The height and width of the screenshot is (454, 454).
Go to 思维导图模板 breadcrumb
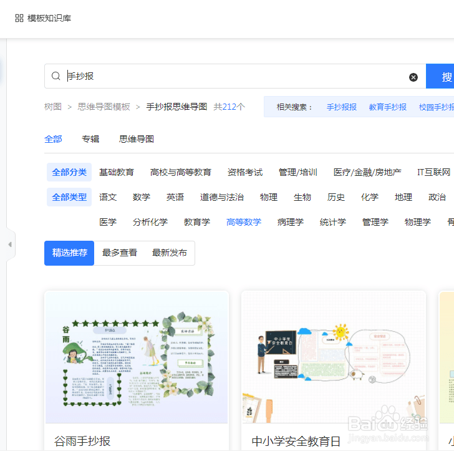point(104,107)
